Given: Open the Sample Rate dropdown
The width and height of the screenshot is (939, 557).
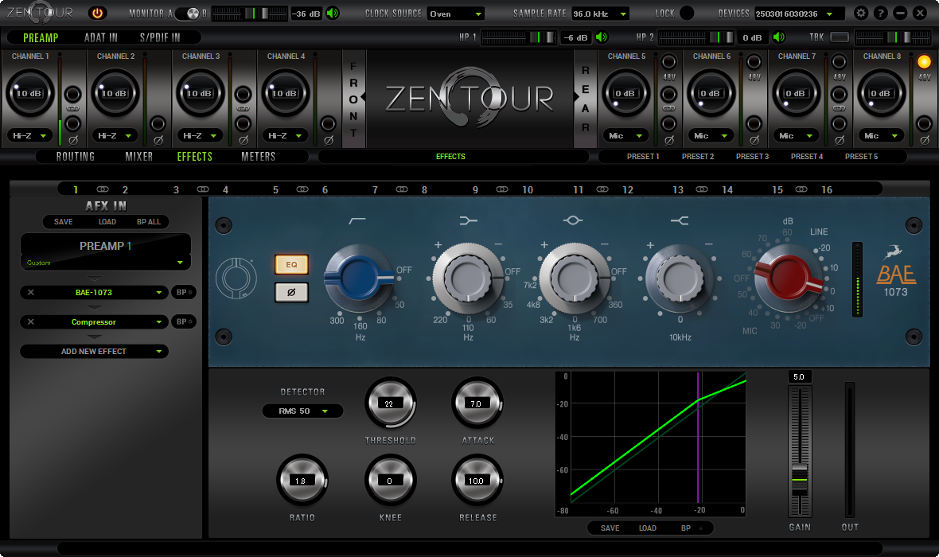Looking at the screenshot, I should (600, 14).
